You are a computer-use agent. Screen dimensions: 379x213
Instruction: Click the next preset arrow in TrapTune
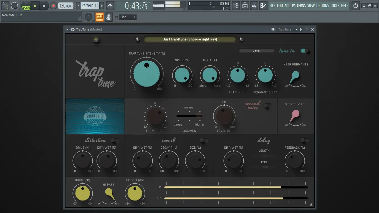coord(241,39)
